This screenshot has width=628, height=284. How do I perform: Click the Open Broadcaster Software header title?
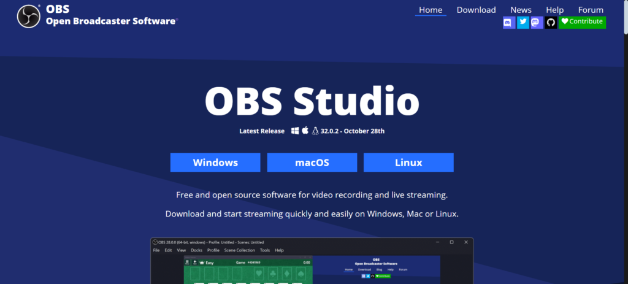111,21
